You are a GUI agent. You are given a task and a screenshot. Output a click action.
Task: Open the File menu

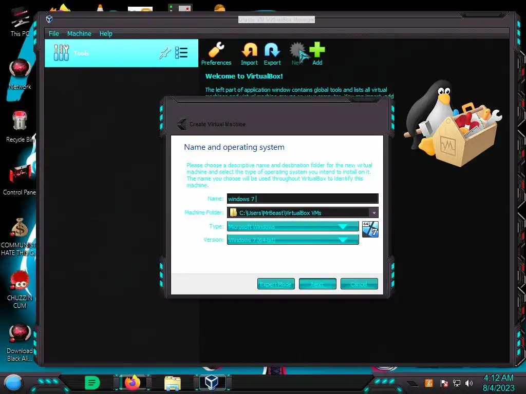tap(53, 33)
